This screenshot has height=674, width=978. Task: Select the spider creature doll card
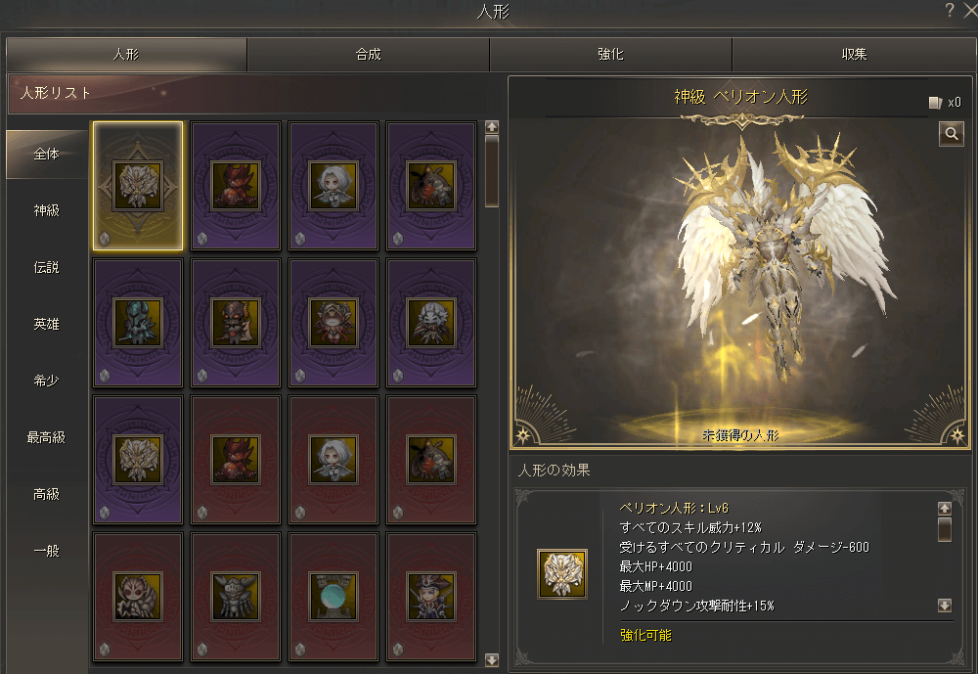click(x=236, y=597)
